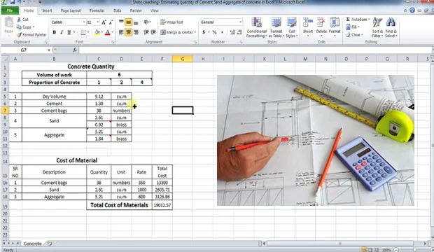Open the General number format dropdown

pyautogui.click(x=240, y=22)
